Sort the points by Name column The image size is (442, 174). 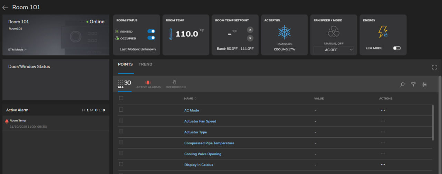(x=190, y=99)
